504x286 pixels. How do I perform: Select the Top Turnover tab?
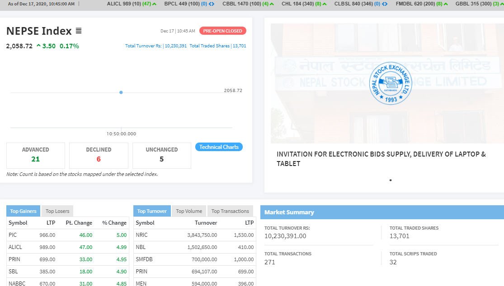coord(152,211)
